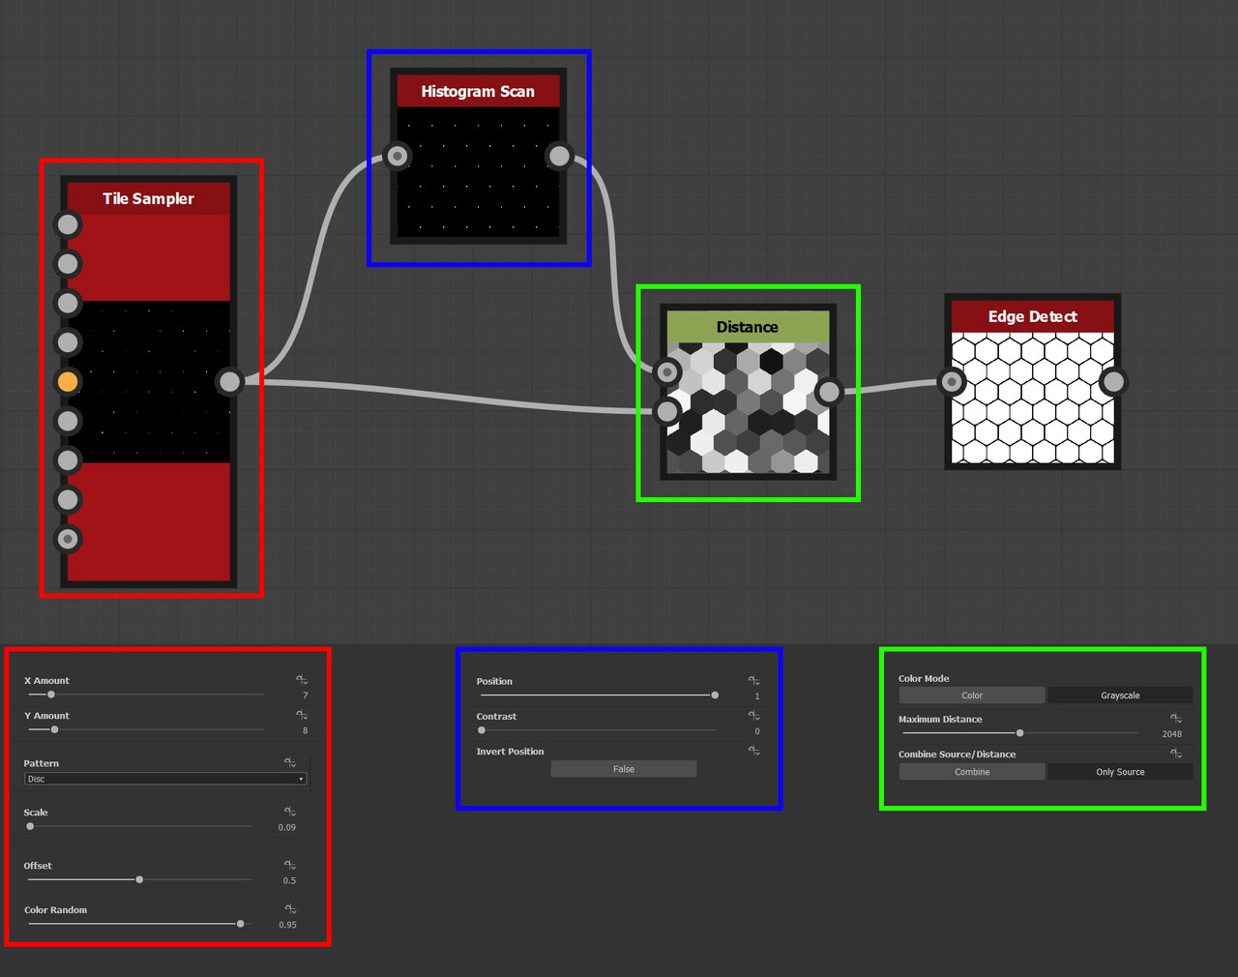Click the orange input connector on Tile Sampler
This screenshot has width=1238, height=977.
point(68,381)
